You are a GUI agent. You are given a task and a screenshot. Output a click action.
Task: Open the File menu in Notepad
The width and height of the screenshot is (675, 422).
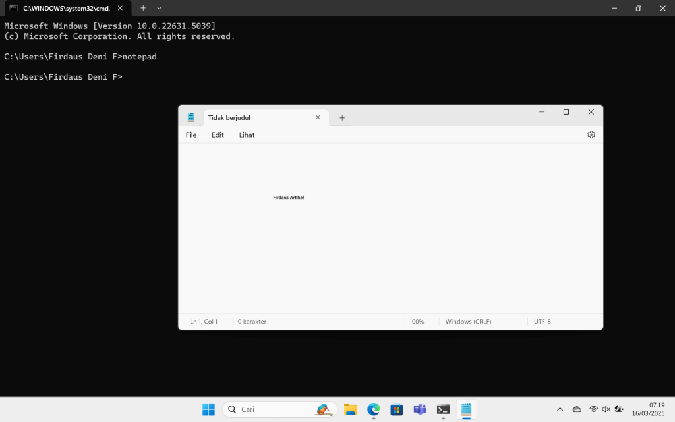[191, 135]
